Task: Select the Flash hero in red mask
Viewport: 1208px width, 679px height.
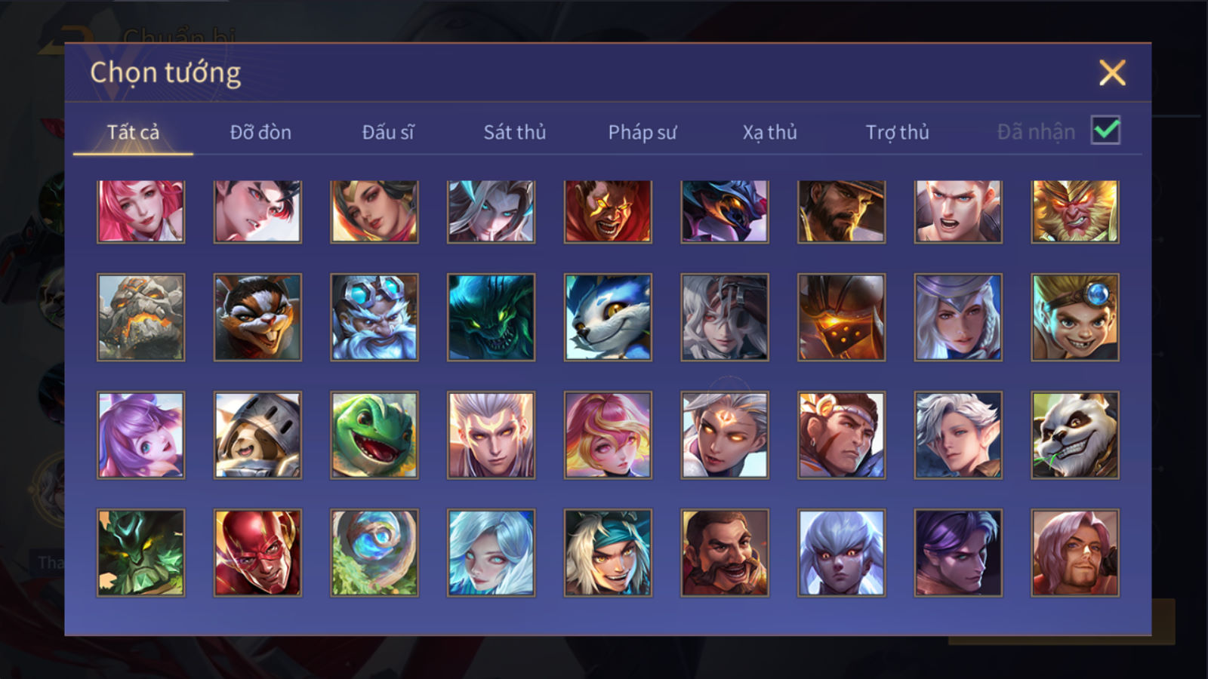Action: click(x=257, y=553)
